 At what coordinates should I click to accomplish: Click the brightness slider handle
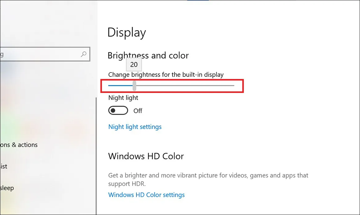coord(134,86)
